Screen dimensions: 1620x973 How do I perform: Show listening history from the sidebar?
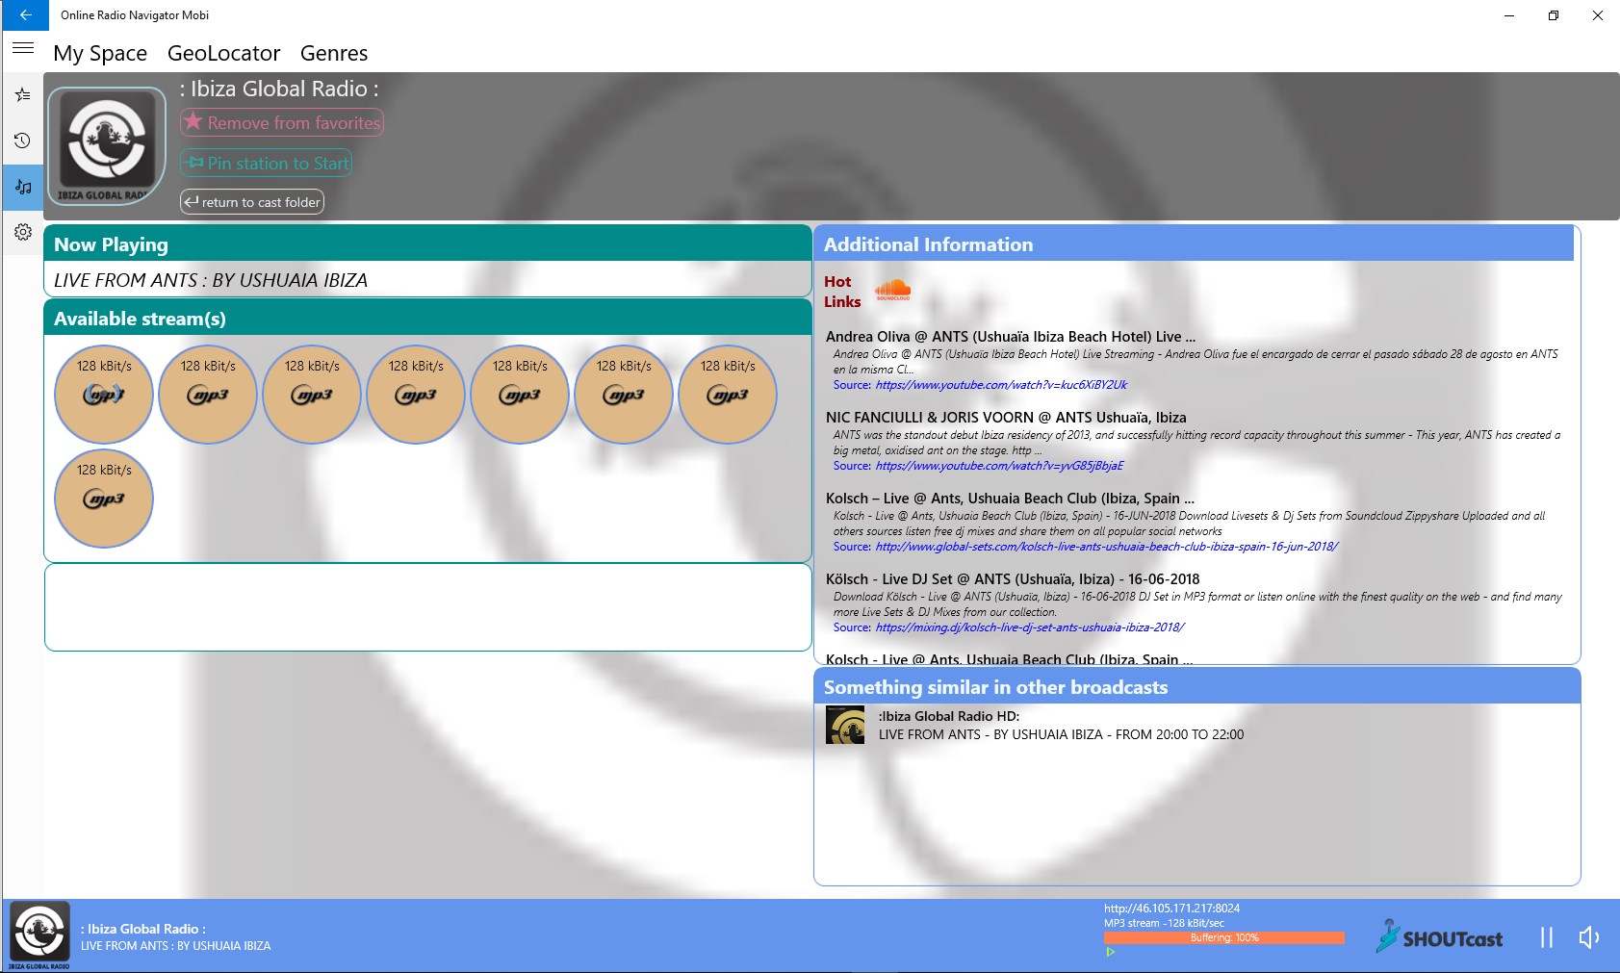tap(23, 141)
